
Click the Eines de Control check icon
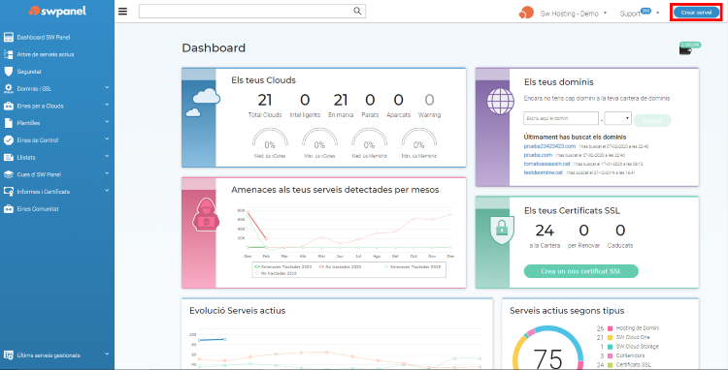(x=9, y=139)
